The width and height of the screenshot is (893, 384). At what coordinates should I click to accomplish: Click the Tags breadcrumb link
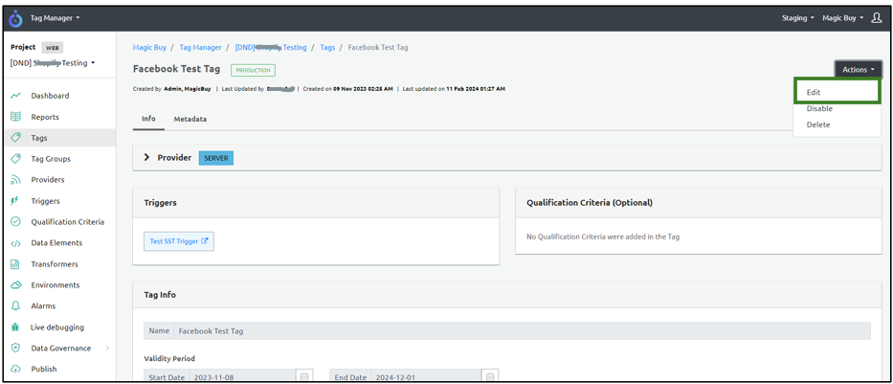[326, 47]
